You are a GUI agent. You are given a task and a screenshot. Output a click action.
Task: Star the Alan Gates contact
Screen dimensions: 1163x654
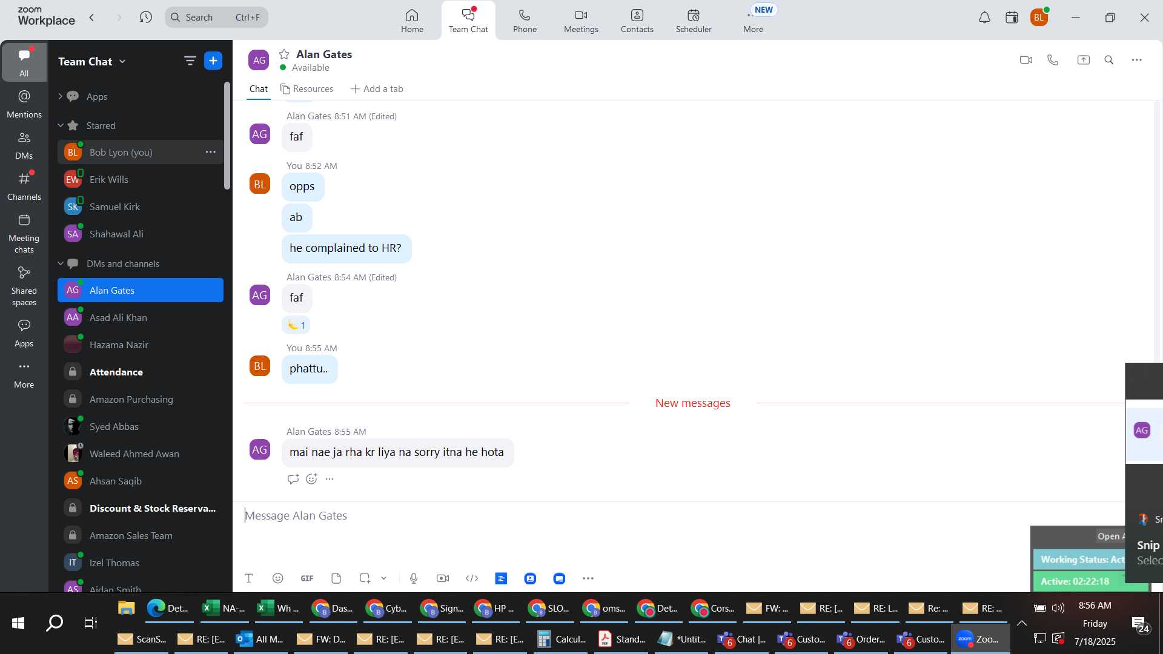pos(284,54)
